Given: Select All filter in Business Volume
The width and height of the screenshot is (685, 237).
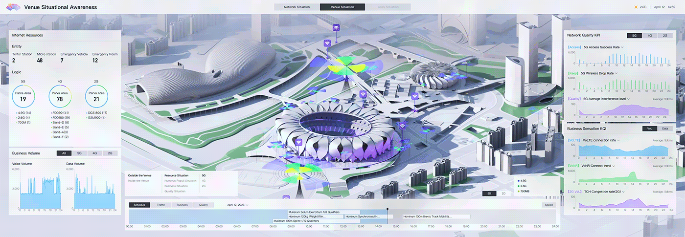Looking at the screenshot, I should (x=64, y=153).
